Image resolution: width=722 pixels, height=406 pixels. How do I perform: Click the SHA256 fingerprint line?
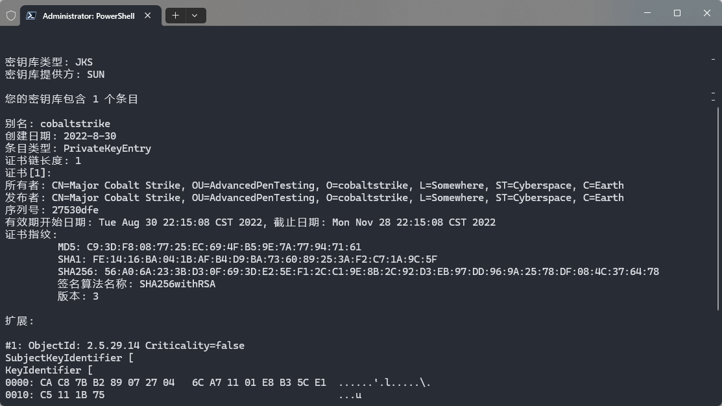358,272
